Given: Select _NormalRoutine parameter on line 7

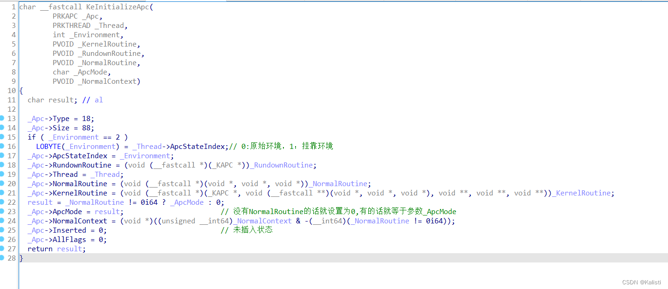Looking at the screenshot, I should pyautogui.click(x=107, y=63).
